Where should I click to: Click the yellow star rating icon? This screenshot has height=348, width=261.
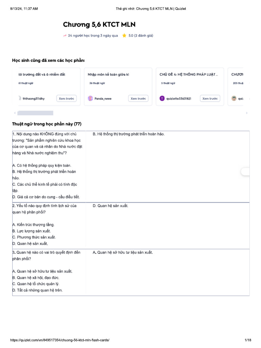point(124,35)
